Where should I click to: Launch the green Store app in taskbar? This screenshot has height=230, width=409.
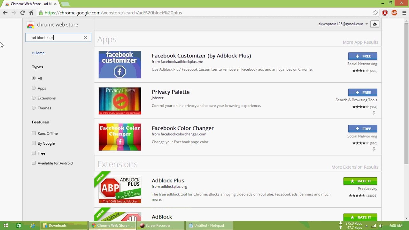click(19, 226)
